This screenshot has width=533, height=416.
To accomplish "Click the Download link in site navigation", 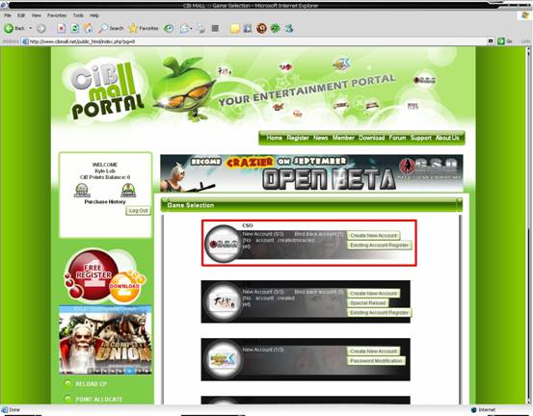I will coord(371,138).
